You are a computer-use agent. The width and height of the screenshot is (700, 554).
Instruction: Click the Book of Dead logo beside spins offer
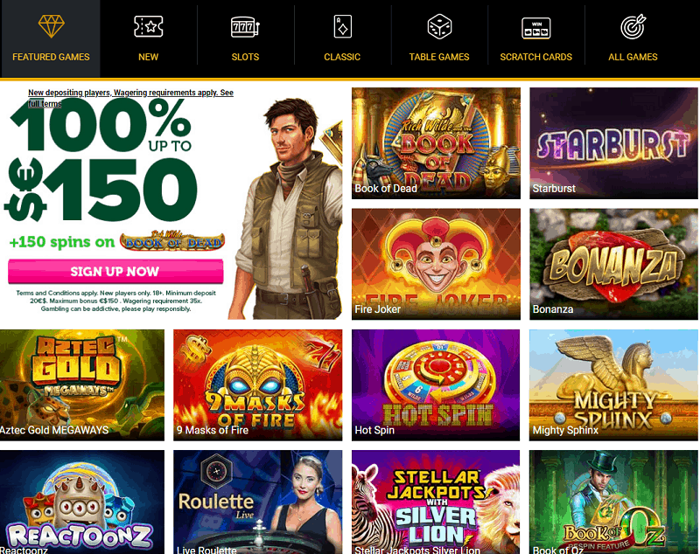click(x=172, y=241)
